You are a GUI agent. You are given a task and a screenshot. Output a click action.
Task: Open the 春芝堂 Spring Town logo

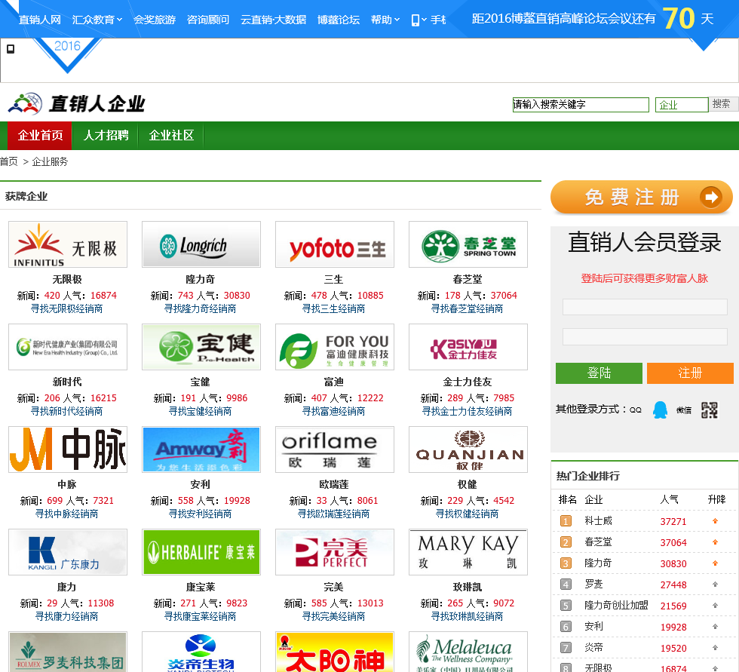pyautogui.click(x=468, y=244)
